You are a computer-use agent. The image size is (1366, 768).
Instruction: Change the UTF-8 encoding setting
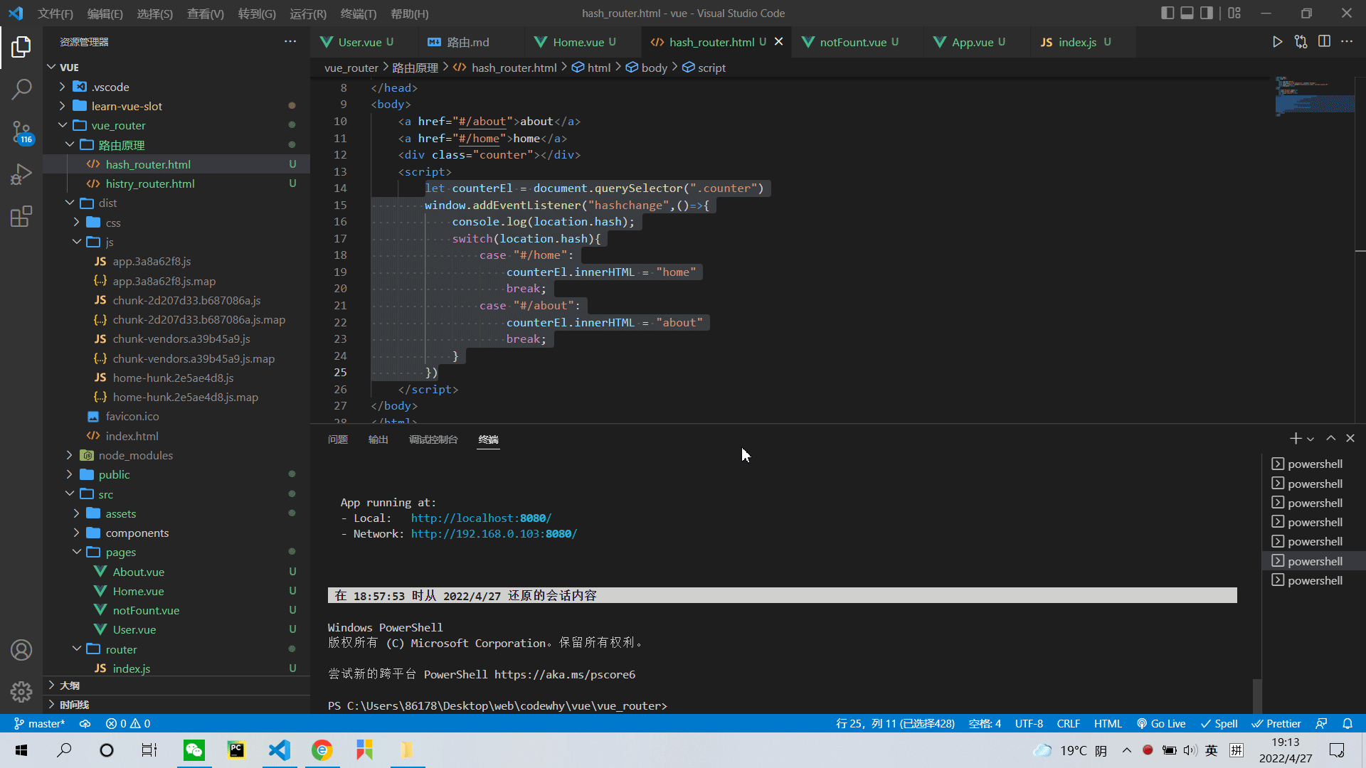1029,723
